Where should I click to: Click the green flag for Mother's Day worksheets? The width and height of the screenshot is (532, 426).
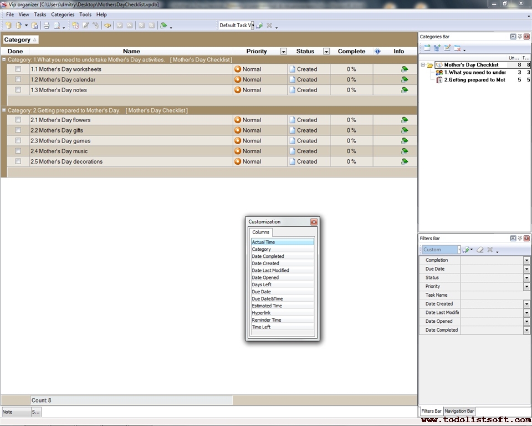405,69
